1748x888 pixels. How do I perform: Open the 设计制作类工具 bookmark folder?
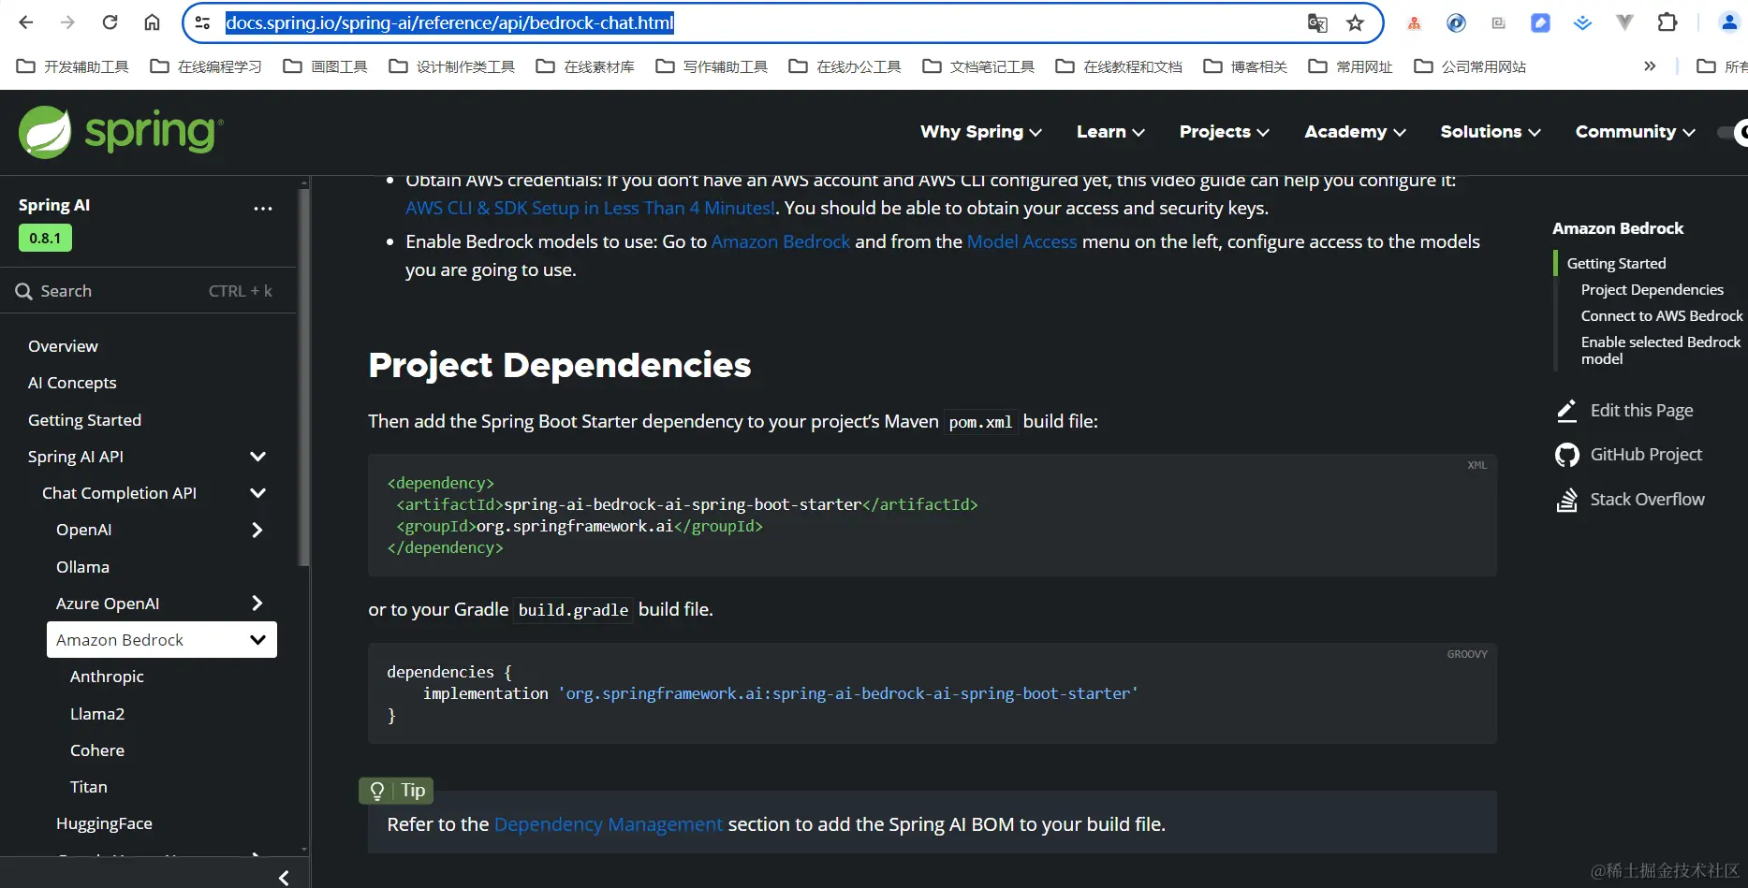(452, 66)
